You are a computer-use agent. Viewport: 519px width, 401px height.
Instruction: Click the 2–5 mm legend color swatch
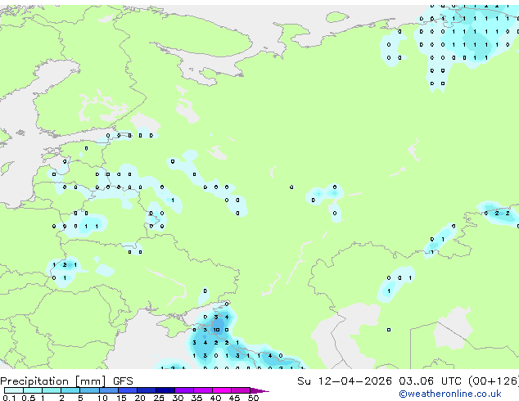click(70, 390)
